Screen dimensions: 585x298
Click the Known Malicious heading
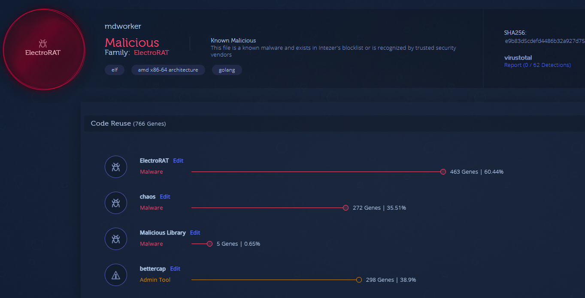(233, 40)
